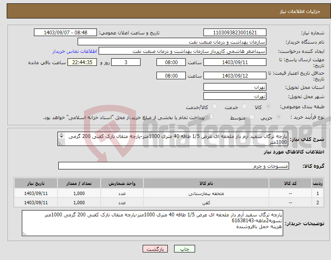Screen dimensions: 331x260
Task: Click table header کد کالا
Action: pyautogui.click(x=290, y=183)
